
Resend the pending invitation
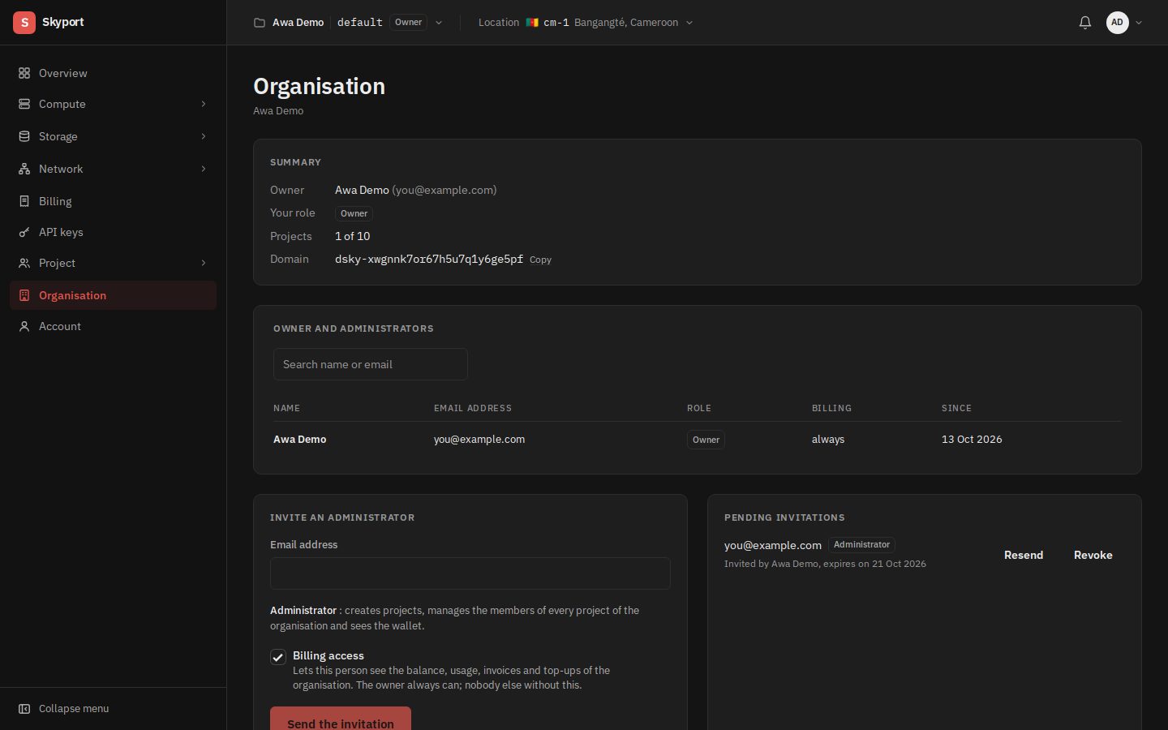(1024, 555)
